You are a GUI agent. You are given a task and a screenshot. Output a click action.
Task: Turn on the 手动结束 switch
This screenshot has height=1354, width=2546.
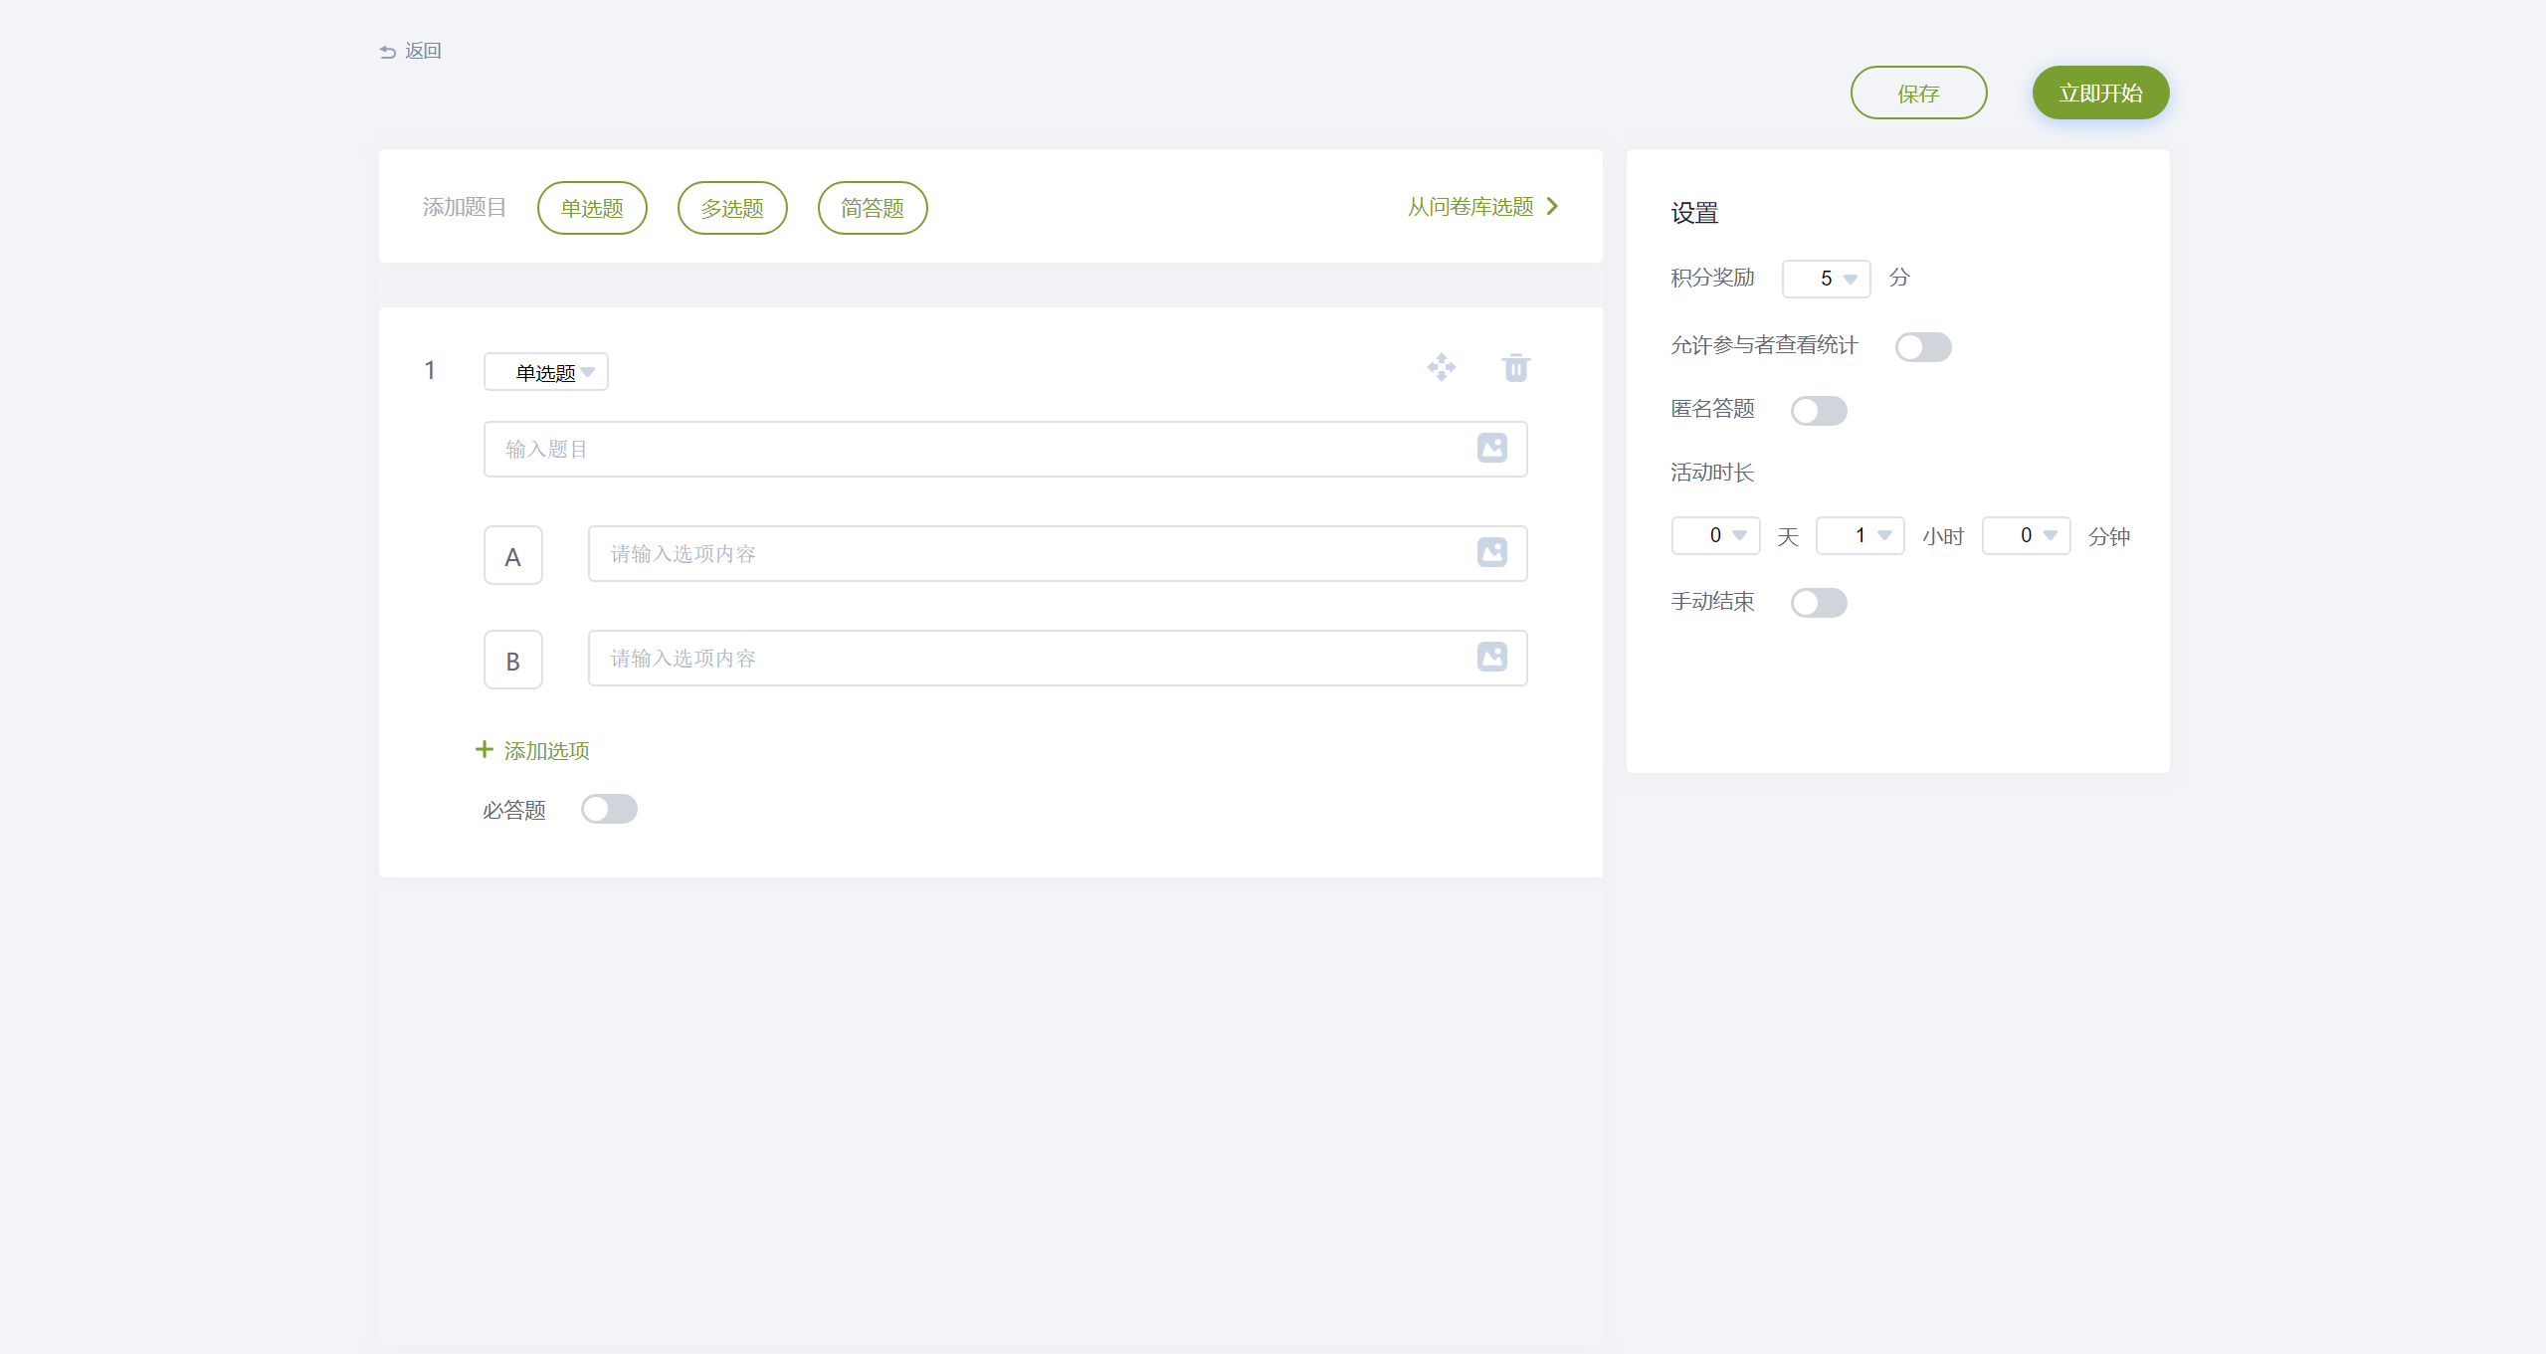(x=1818, y=602)
